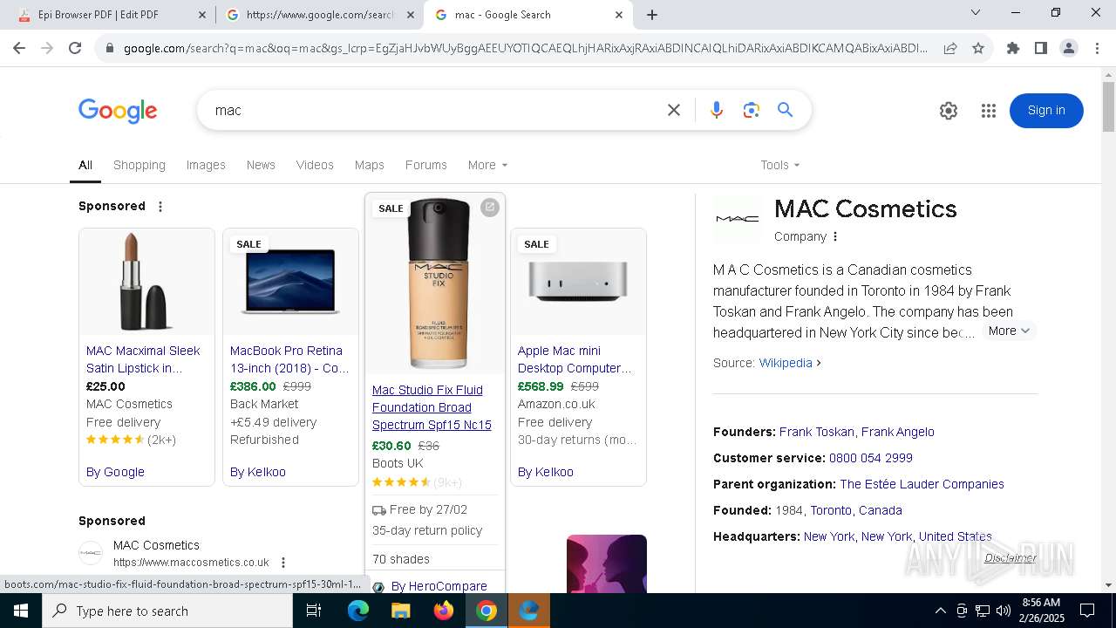
Task: Go back with the browser back arrow
Action: click(x=19, y=48)
